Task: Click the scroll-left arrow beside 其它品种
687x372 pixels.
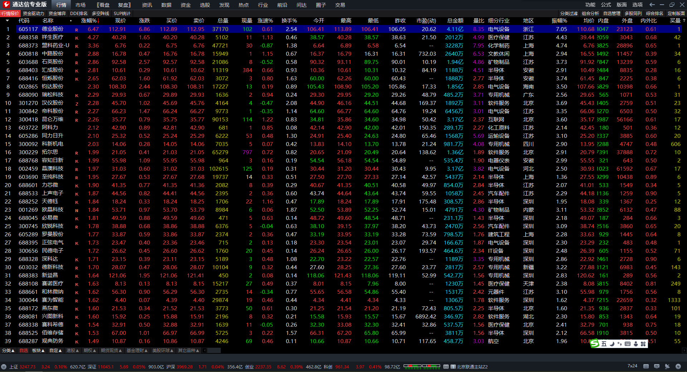Action: (x=204, y=351)
